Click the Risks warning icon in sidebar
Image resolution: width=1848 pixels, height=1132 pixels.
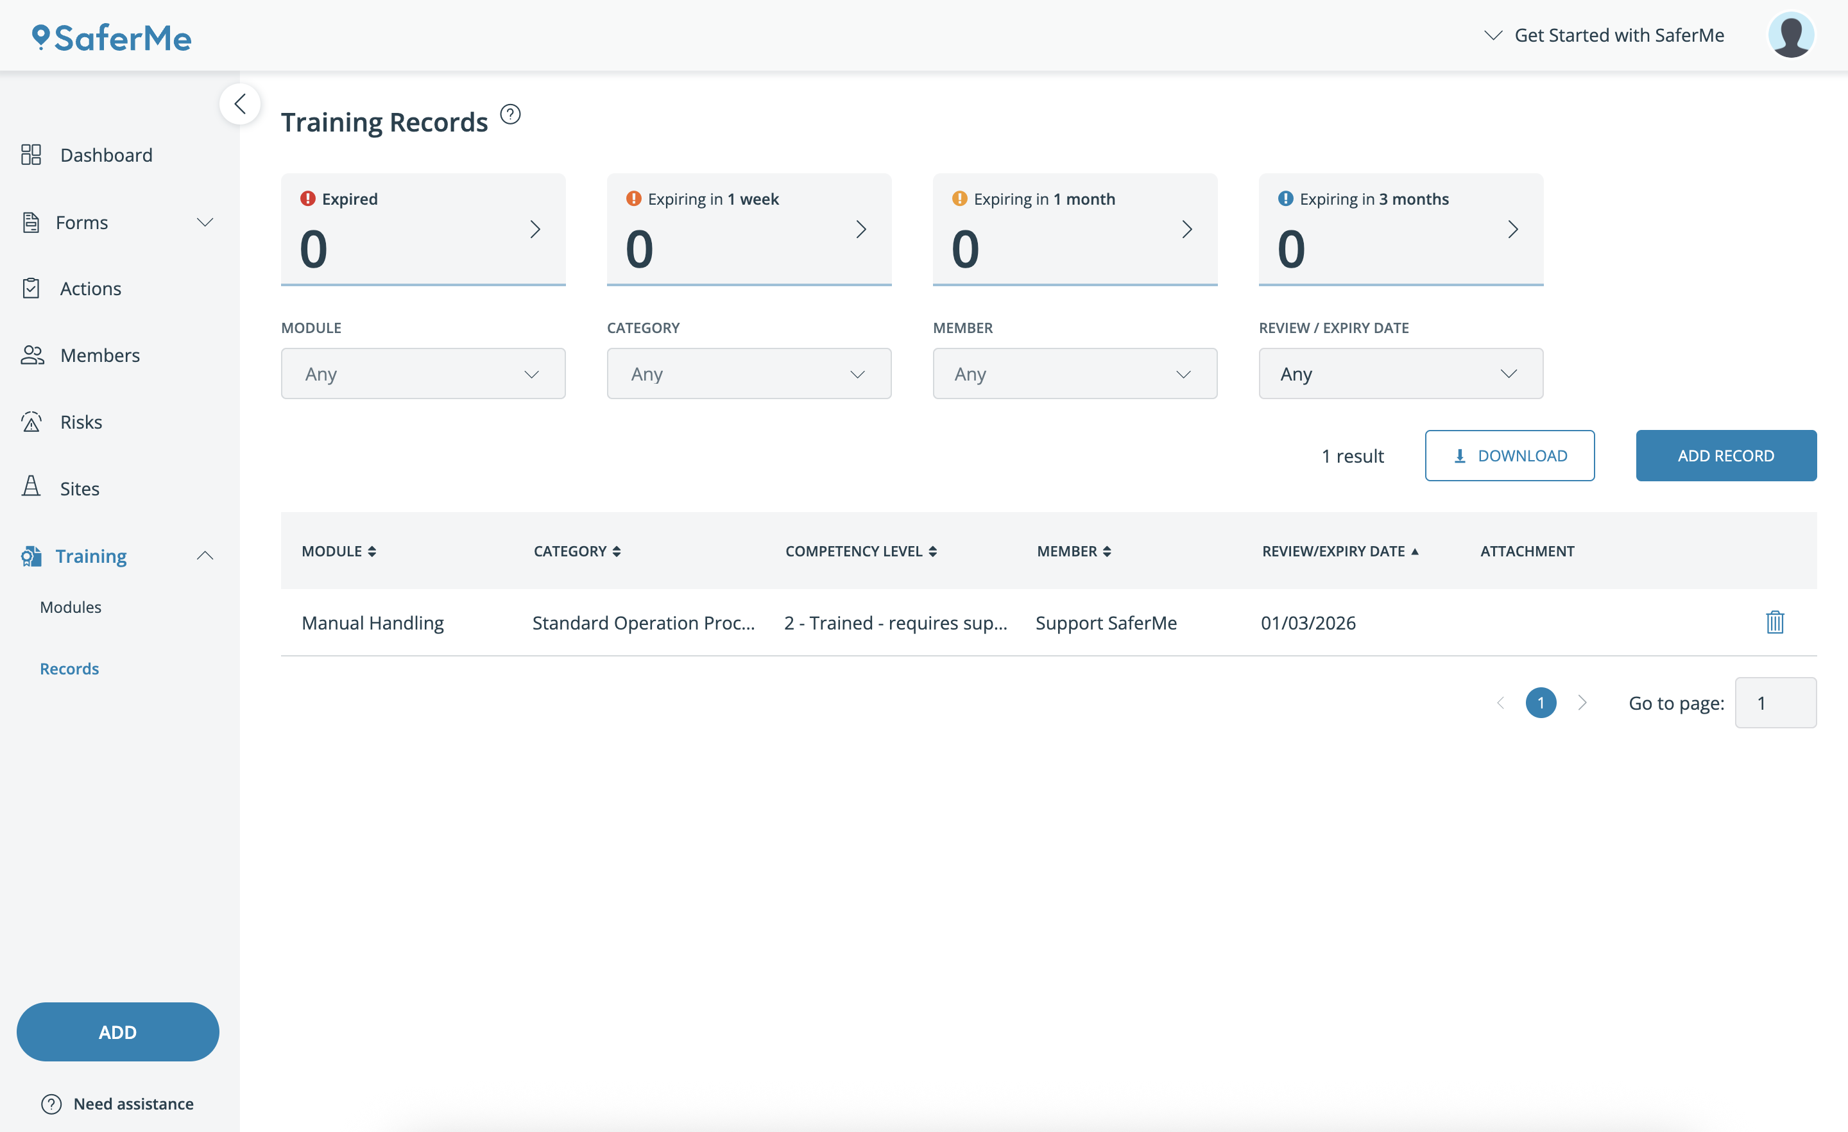[x=31, y=422]
